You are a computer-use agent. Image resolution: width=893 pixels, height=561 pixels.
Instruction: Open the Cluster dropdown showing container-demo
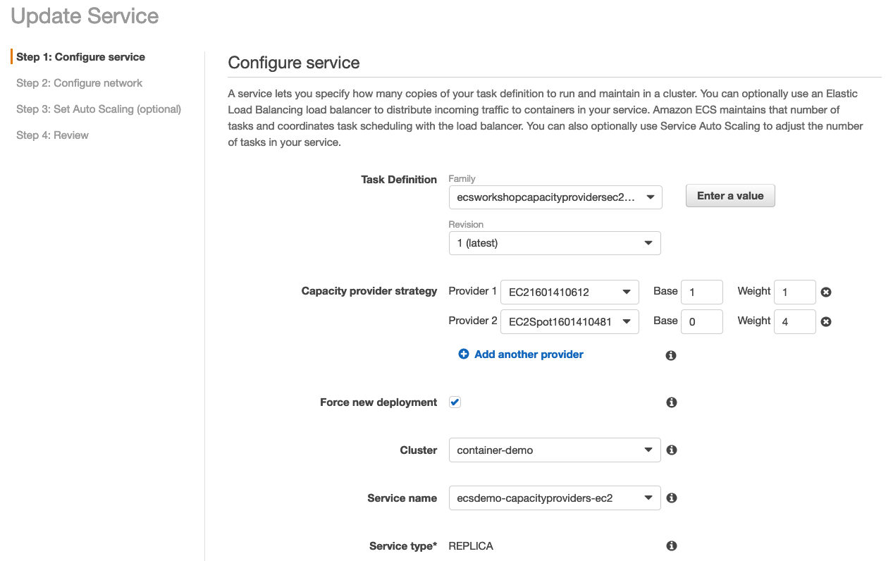(x=554, y=450)
